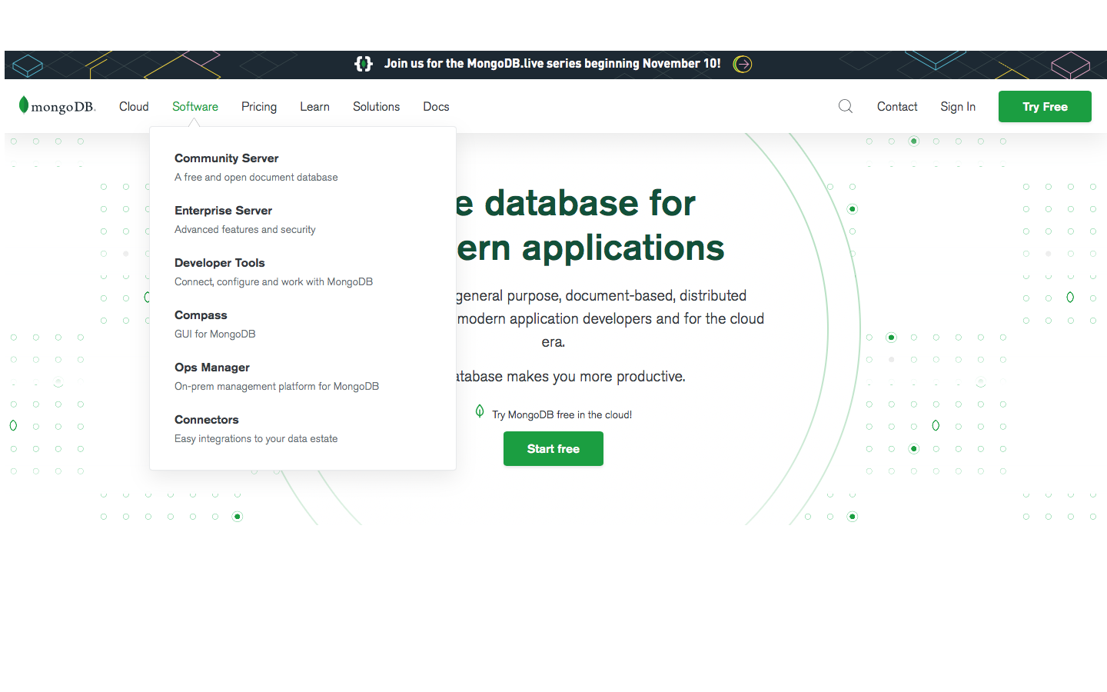Open the Docs link in navbar

pos(436,107)
